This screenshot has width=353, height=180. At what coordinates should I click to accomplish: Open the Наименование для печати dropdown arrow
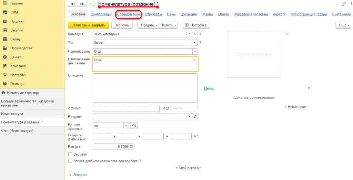195,60
